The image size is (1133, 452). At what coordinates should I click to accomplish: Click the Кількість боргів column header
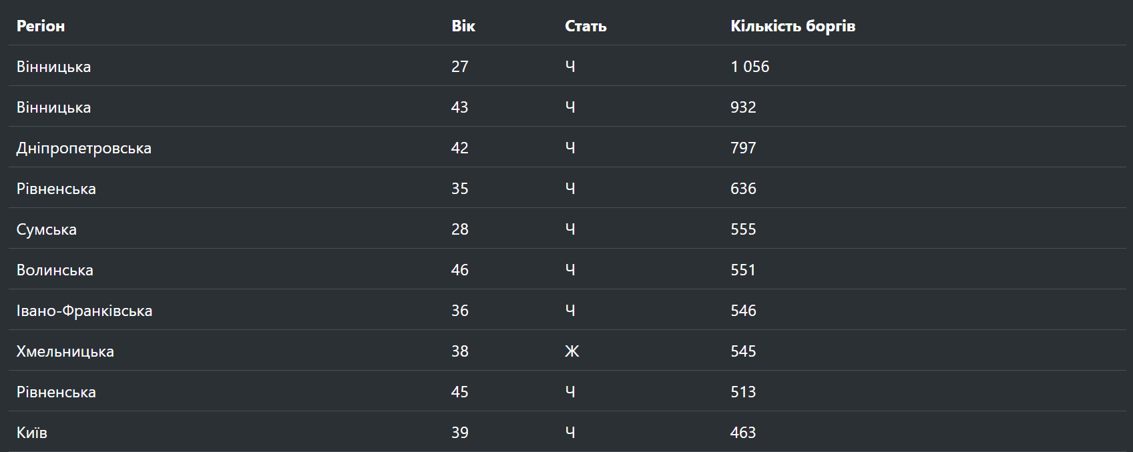point(792,26)
